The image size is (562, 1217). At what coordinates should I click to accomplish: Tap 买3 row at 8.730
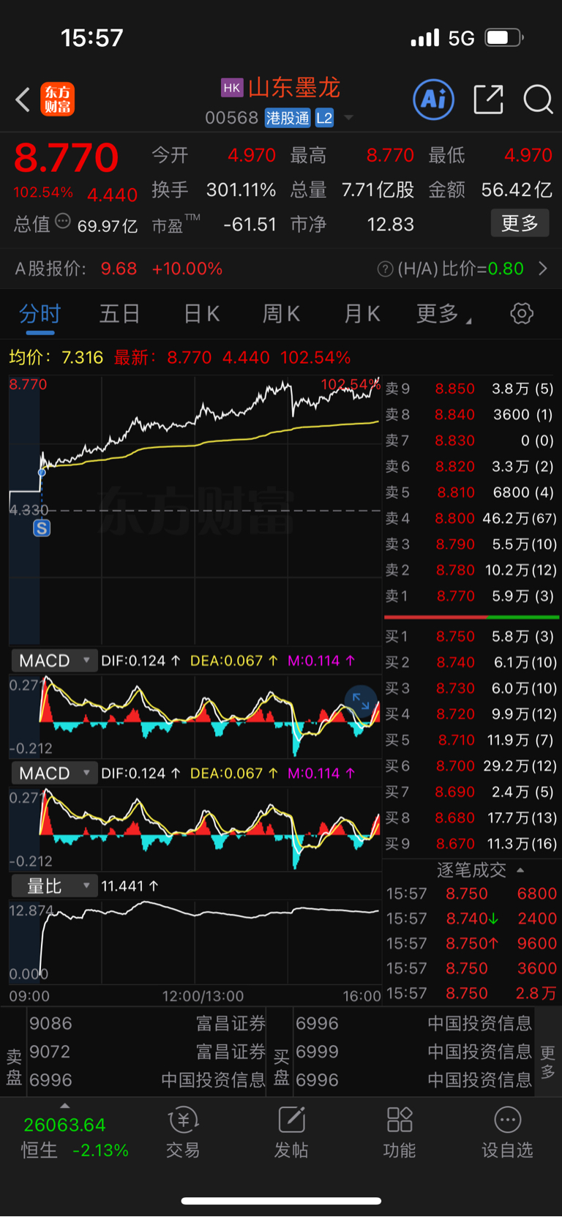click(471, 689)
